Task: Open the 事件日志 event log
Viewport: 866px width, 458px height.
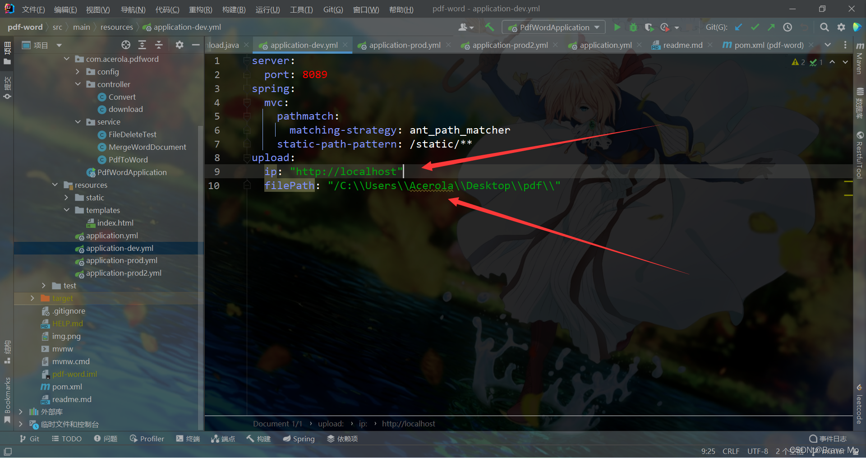Action: coord(828,439)
